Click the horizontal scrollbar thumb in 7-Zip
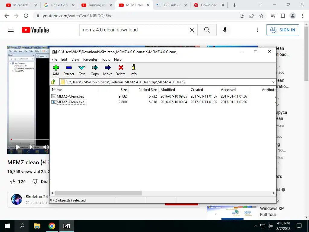Screen dimensions: 309x232 point(98,193)
